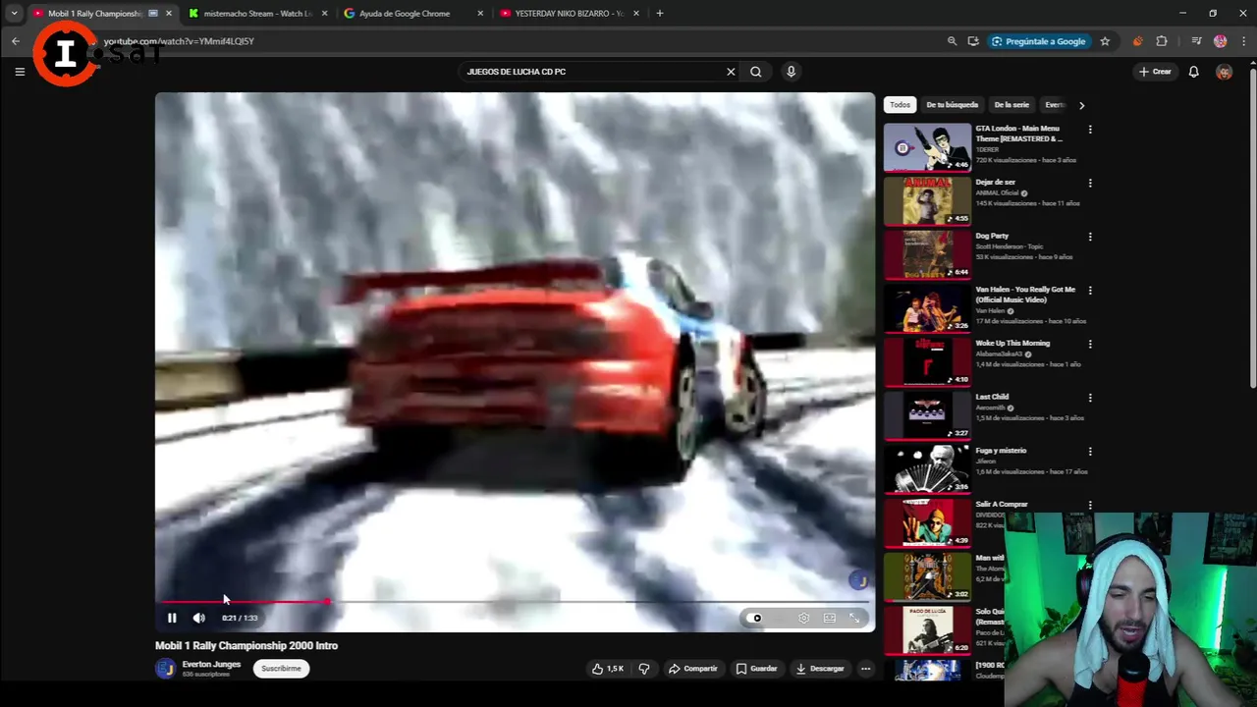1257x707 pixels.
Task: Open the zoom magnifier in address bar
Action: pyautogui.click(x=952, y=41)
